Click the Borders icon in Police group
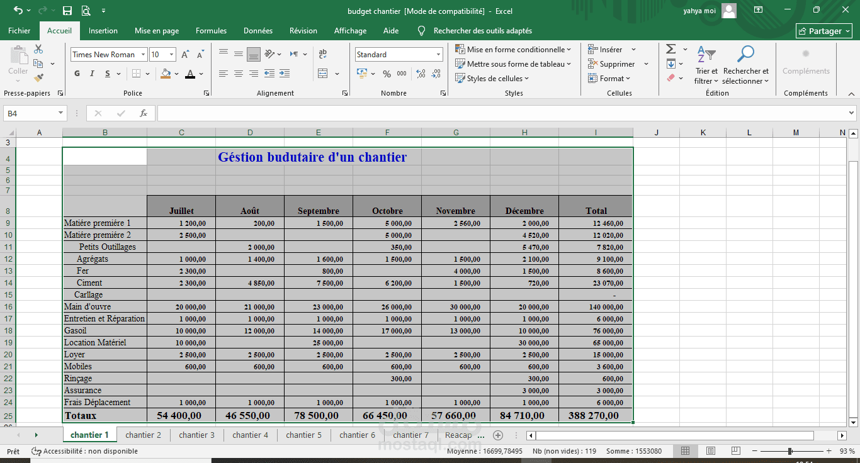Viewport: 860px width, 463px height. click(x=136, y=74)
